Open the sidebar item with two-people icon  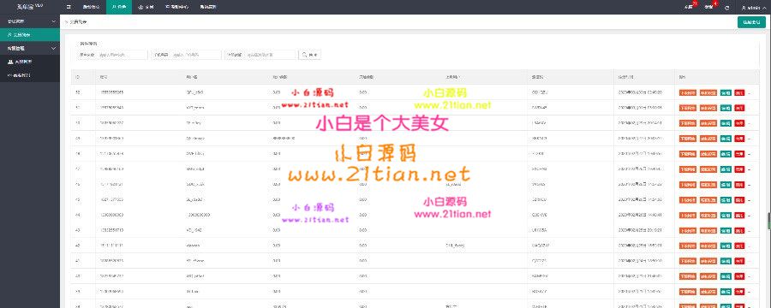pos(29,62)
